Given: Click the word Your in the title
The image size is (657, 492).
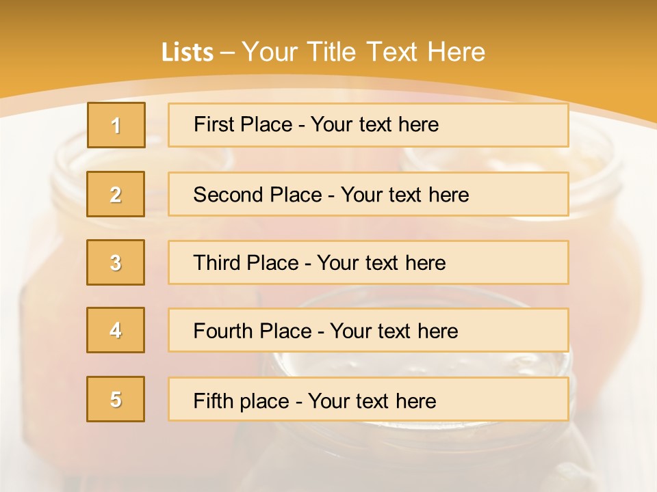Looking at the screenshot, I should coord(270,52).
